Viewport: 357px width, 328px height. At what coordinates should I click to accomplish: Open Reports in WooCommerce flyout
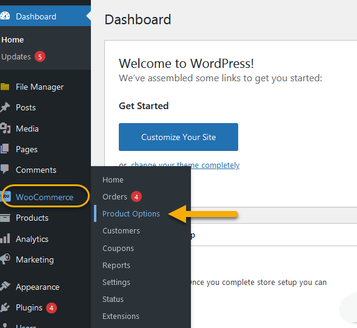click(116, 265)
